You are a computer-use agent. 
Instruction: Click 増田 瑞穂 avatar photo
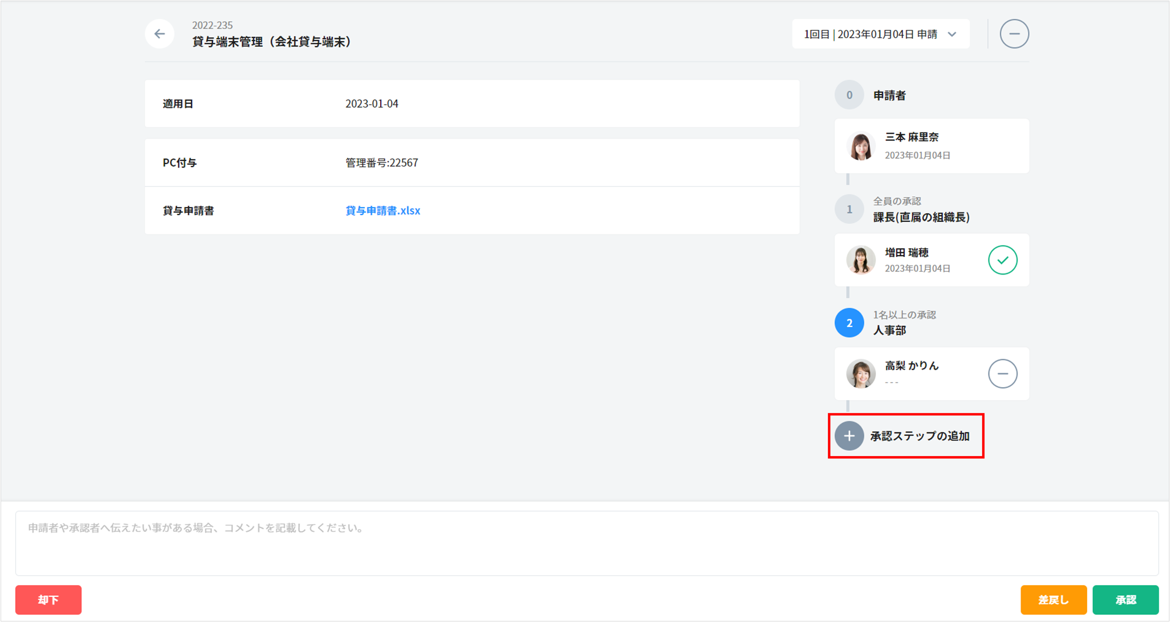click(861, 260)
